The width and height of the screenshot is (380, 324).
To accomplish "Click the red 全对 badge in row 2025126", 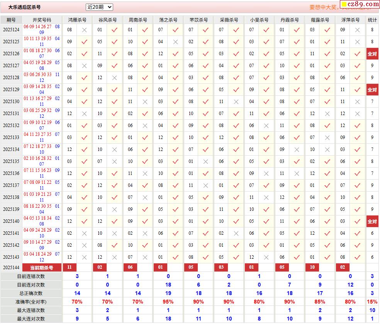I will [372, 54].
